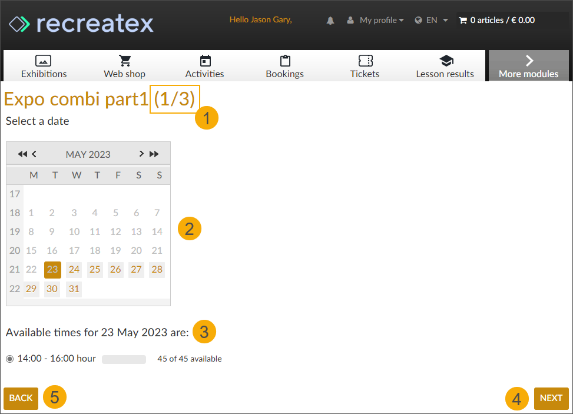Viewport: 573px width, 414px height.
Task: Click the availability progress bar
Action: point(124,359)
